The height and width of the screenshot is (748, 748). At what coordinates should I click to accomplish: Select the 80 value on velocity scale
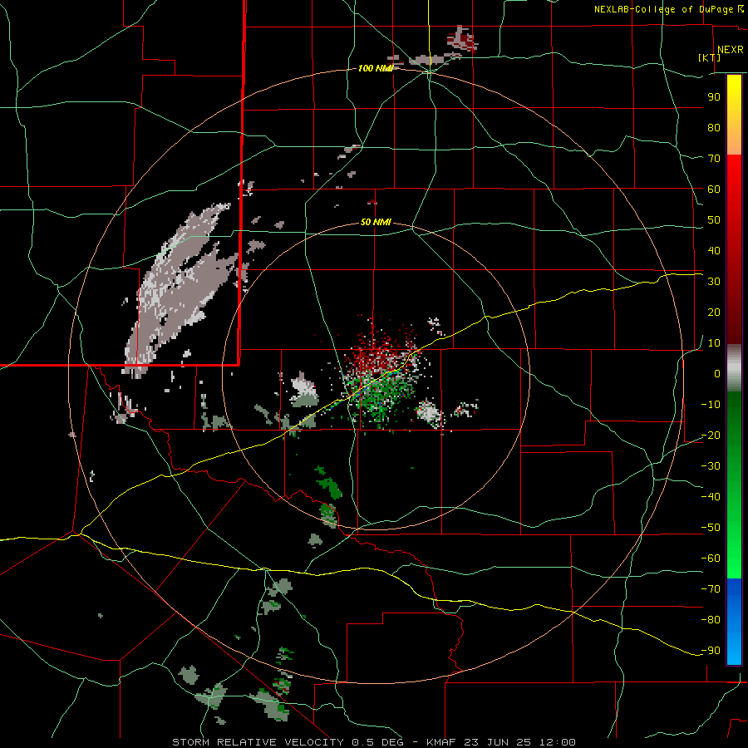click(x=714, y=127)
